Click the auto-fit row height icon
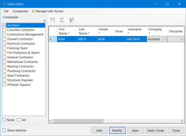 point(62,20)
